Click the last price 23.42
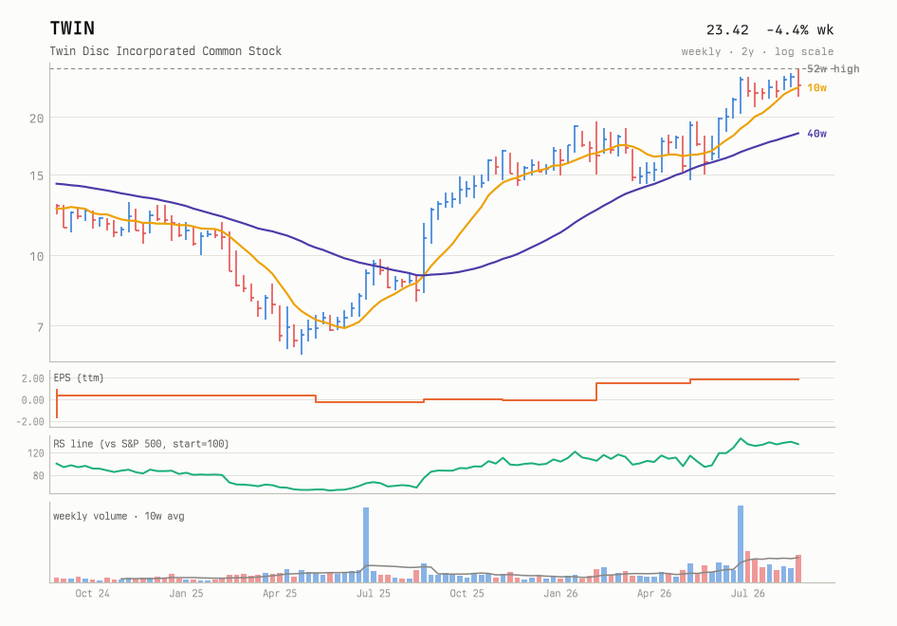The image size is (897, 626). [x=727, y=29]
